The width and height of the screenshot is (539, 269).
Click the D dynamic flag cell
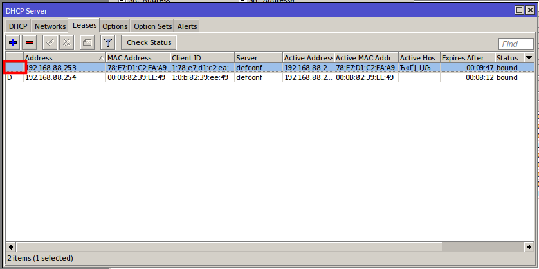pyautogui.click(x=14, y=77)
